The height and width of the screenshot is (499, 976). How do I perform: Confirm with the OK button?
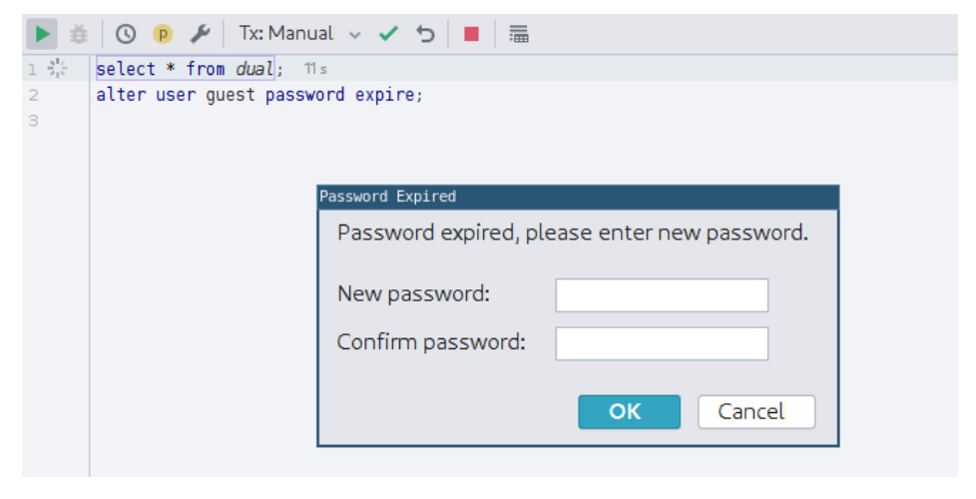pos(629,411)
